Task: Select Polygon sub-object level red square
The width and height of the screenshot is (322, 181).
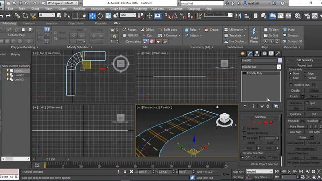Action: pos(265,123)
